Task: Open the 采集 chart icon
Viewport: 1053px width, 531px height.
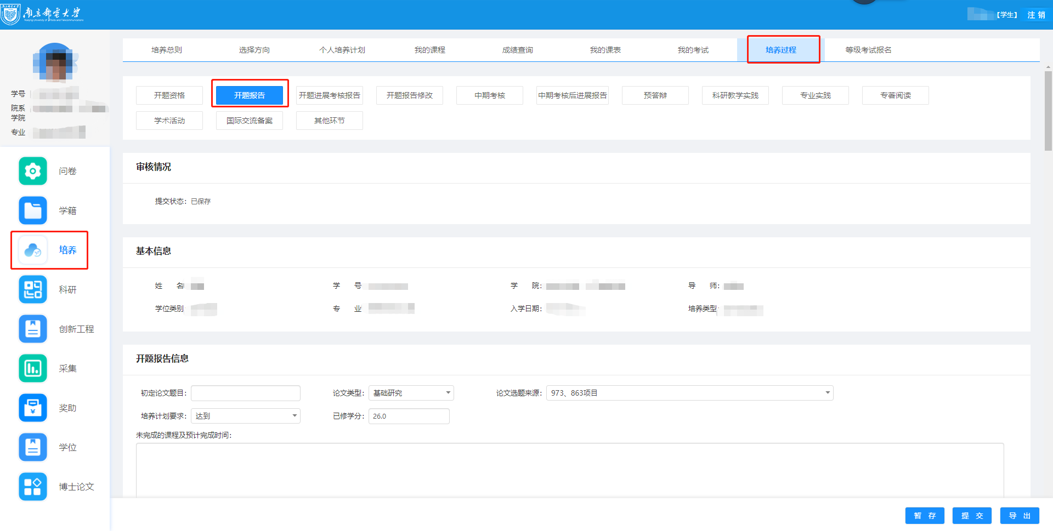Action: tap(33, 368)
